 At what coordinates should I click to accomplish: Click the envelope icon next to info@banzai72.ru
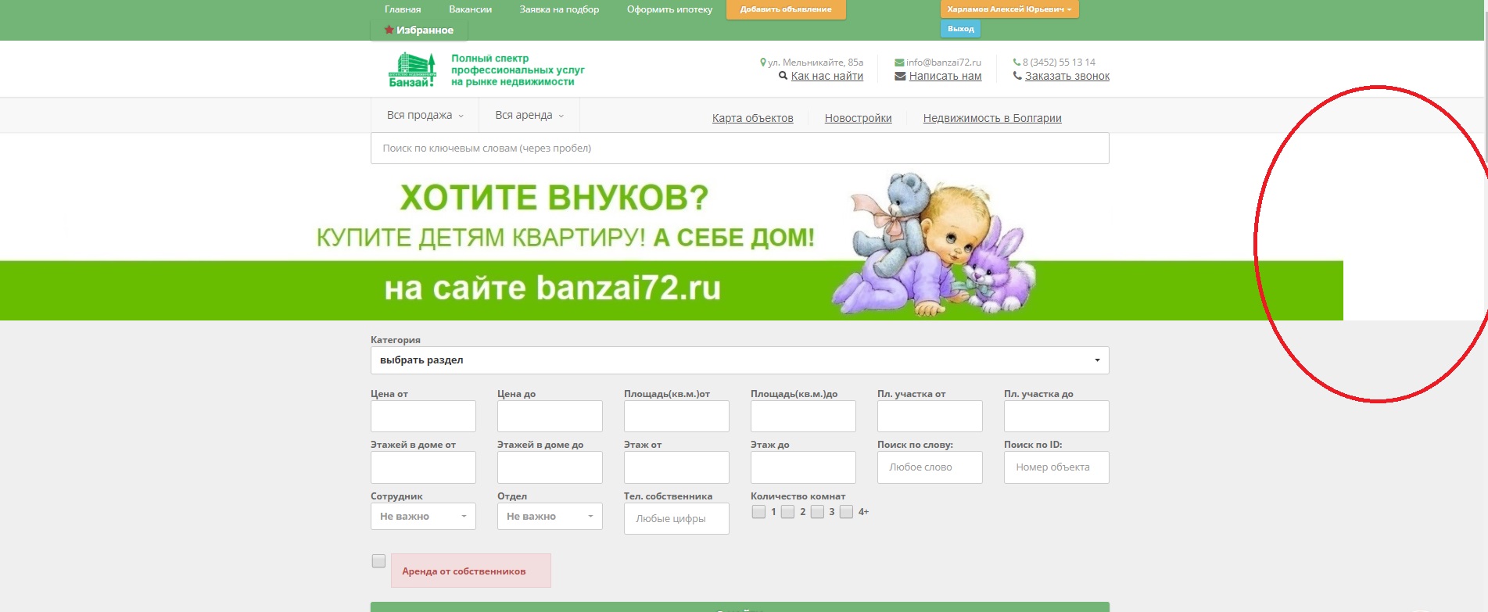click(x=899, y=63)
